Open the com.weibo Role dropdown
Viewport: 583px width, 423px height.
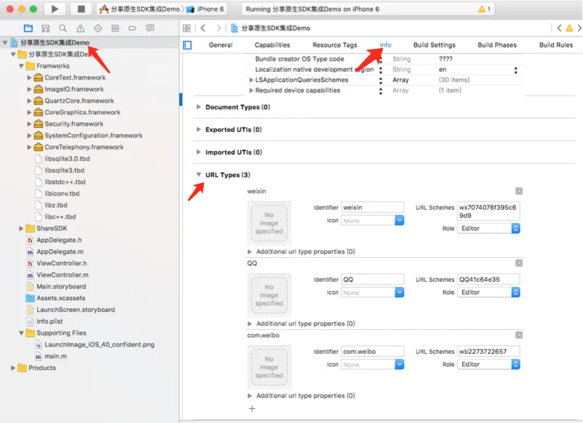488,364
